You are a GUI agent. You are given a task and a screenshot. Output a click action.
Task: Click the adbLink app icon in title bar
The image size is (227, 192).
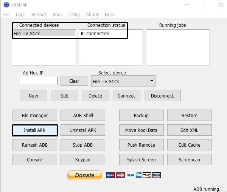(x=6, y=5)
